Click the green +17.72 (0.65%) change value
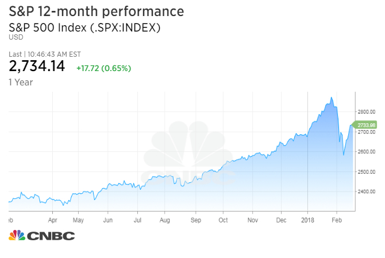Viewport: 385px width, 258px height. pos(103,68)
